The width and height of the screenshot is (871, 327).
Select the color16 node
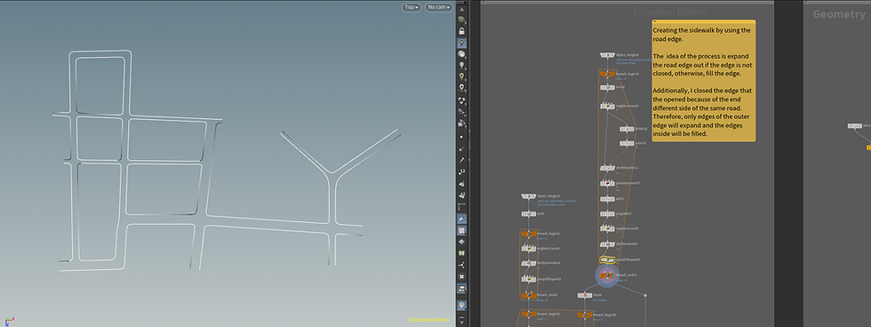pyautogui.click(x=627, y=143)
